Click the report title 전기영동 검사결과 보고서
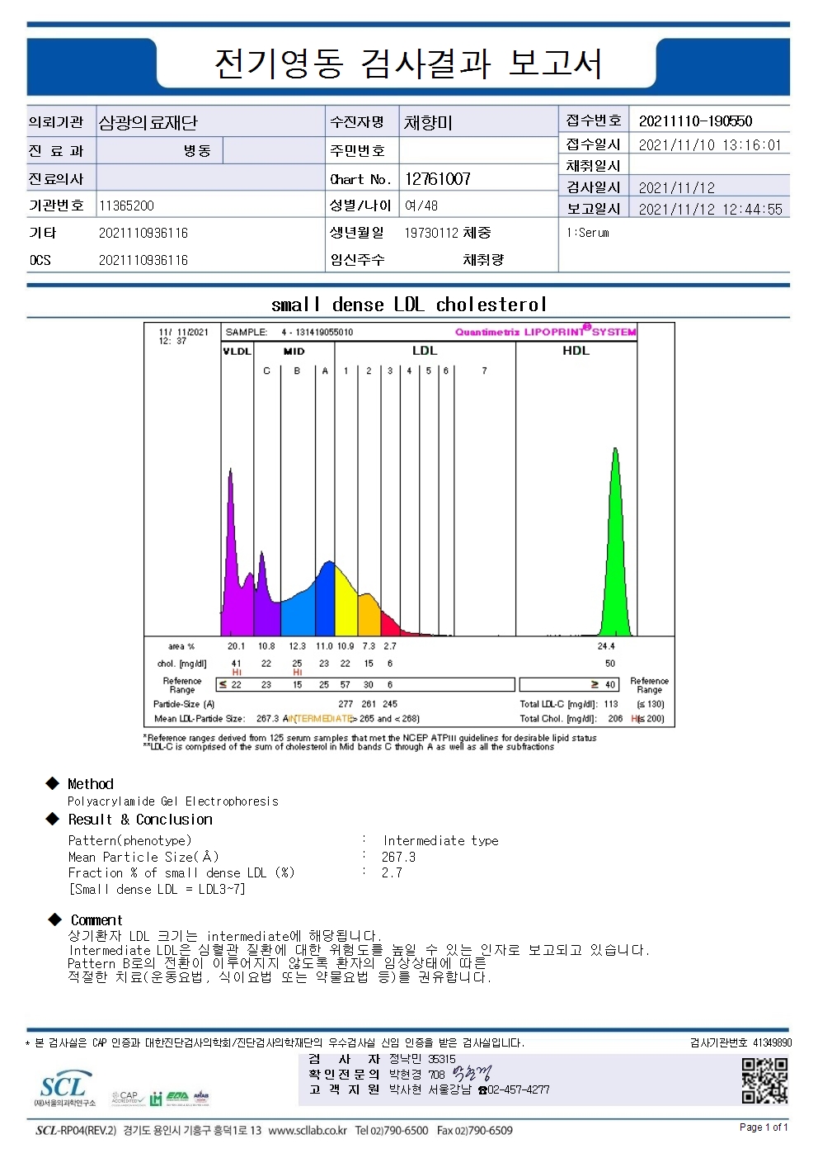This screenshot has height=1158, width=818. (408, 64)
